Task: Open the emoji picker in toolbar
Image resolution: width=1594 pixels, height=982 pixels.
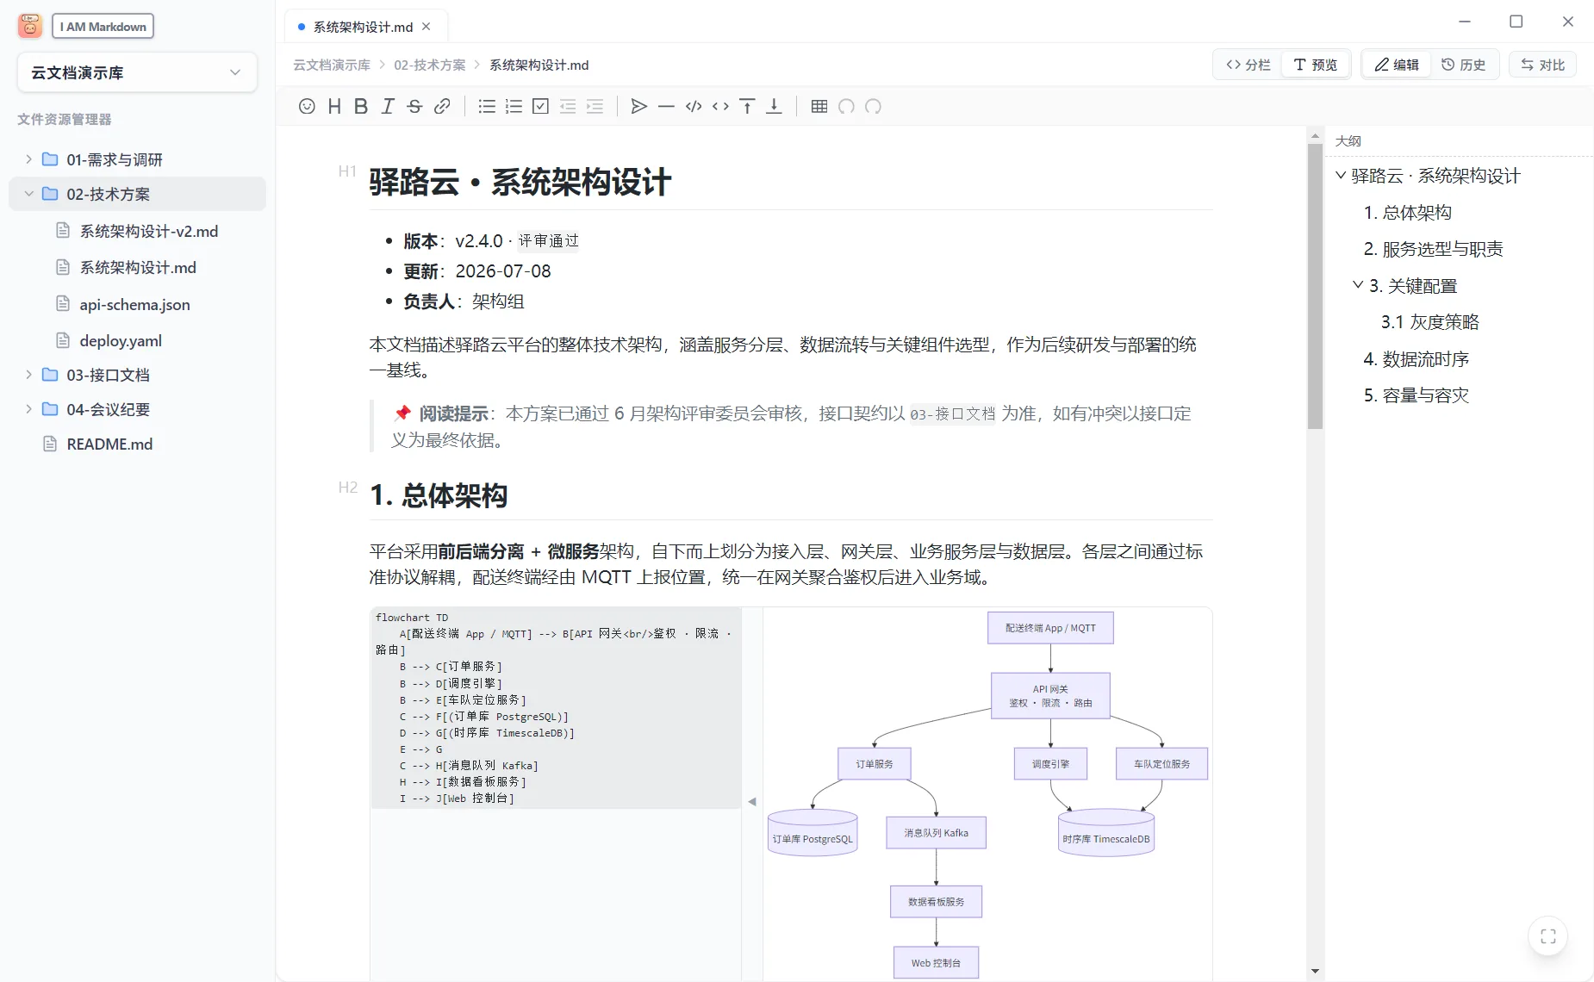Action: coord(307,106)
